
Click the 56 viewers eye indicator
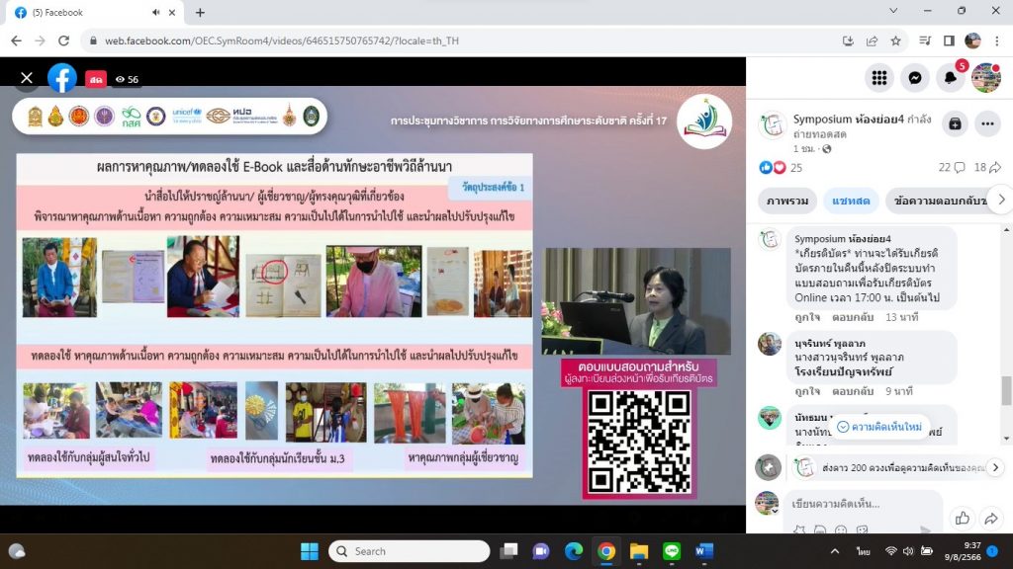click(128, 79)
